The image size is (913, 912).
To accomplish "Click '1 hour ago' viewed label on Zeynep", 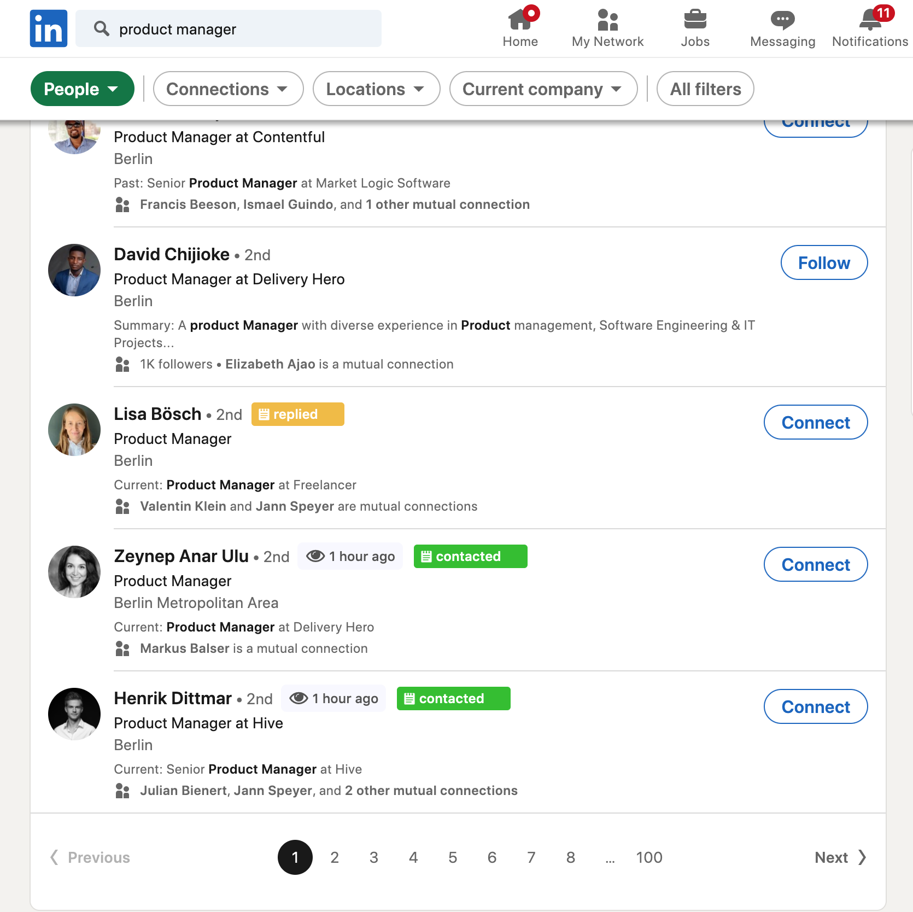I will click(350, 556).
